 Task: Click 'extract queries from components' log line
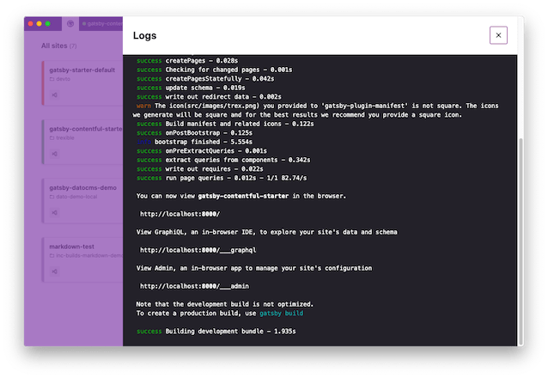click(x=223, y=160)
